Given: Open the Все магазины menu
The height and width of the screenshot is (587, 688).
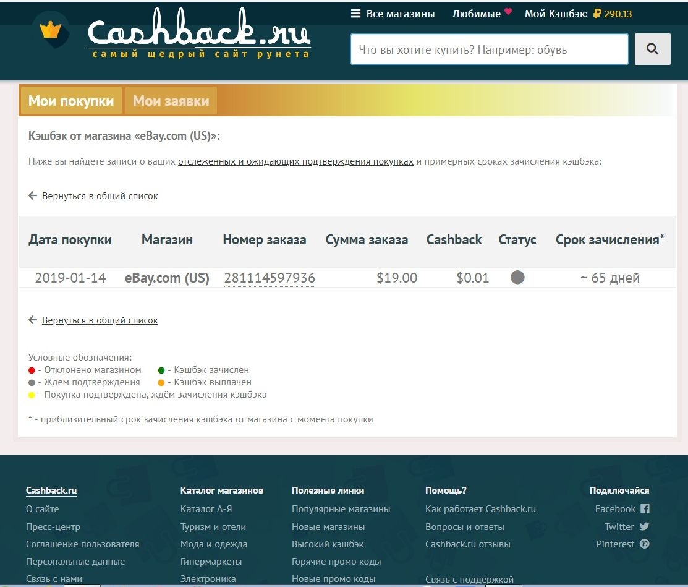Looking at the screenshot, I should coord(400,14).
